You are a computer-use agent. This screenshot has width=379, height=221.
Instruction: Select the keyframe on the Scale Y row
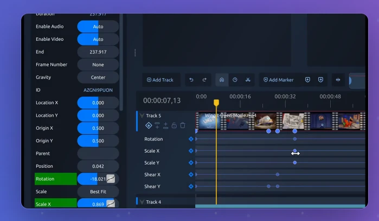[294, 163]
